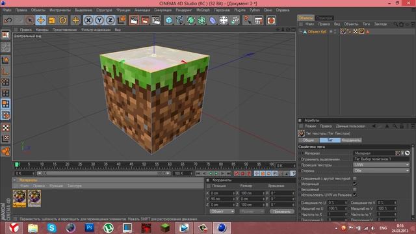Select the polygon mode sidebar icon

(x=6, y=104)
